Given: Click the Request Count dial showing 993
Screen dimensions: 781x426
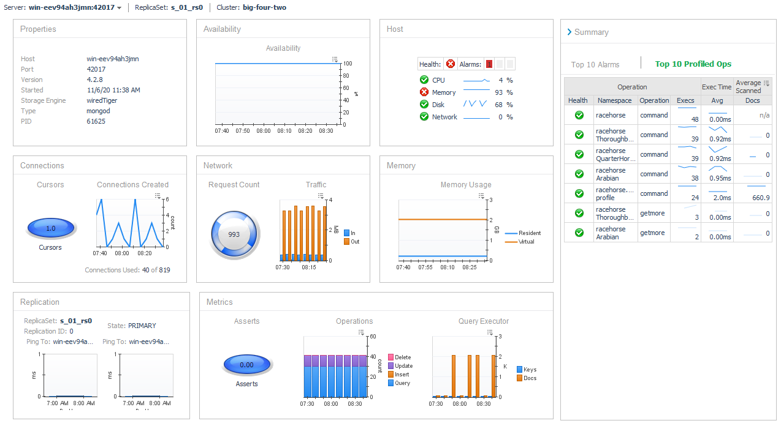Looking at the screenshot, I should point(234,234).
